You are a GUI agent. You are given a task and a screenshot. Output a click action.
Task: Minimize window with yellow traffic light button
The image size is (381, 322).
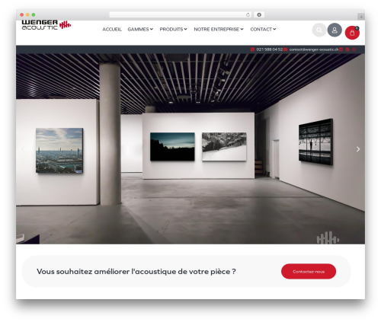click(27, 15)
